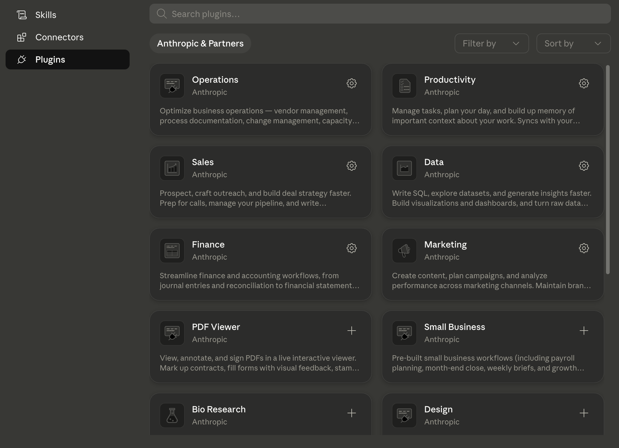Click the Bio Research flask icon
619x448 pixels.
point(172,415)
